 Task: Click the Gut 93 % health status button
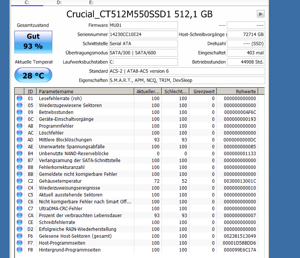[x=33, y=42]
